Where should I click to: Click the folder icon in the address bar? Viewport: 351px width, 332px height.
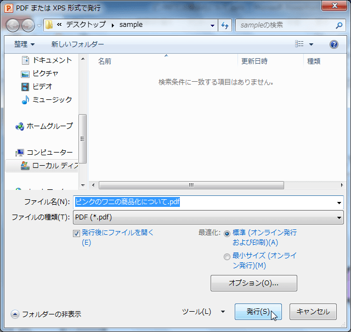[x=49, y=25]
